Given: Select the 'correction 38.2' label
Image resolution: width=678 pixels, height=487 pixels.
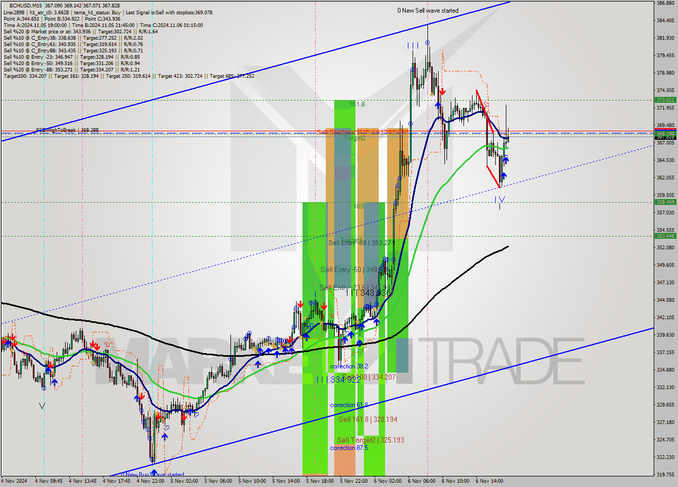Looking at the screenshot, I should tap(349, 366).
